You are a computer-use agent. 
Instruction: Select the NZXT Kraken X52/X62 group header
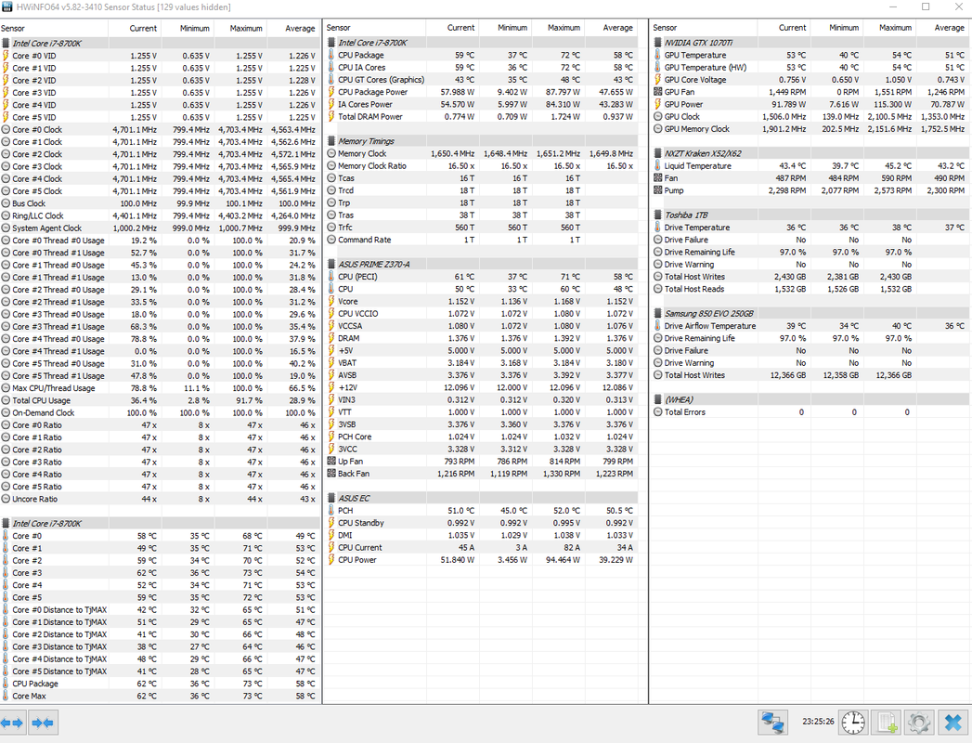810,153
